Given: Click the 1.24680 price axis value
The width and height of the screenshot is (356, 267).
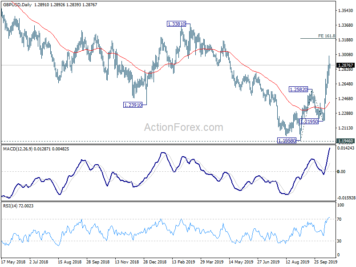Looking at the screenshot, I should coord(346,98).
